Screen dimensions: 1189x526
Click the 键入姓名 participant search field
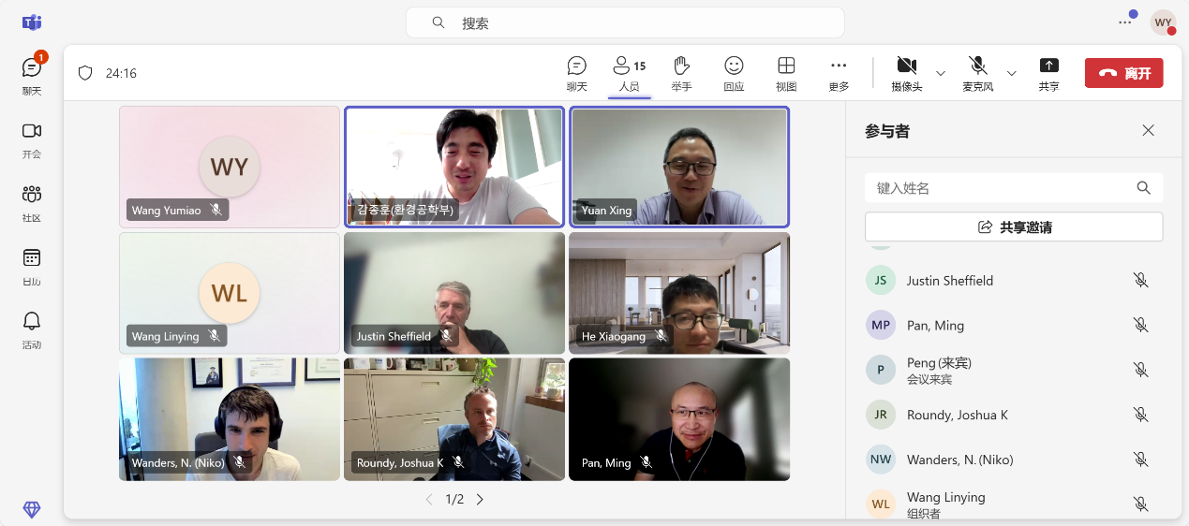point(1001,188)
